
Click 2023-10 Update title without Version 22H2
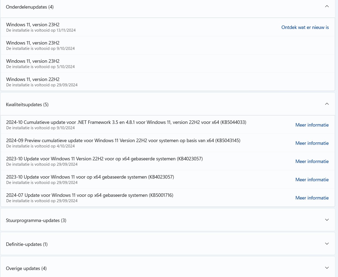(90, 177)
